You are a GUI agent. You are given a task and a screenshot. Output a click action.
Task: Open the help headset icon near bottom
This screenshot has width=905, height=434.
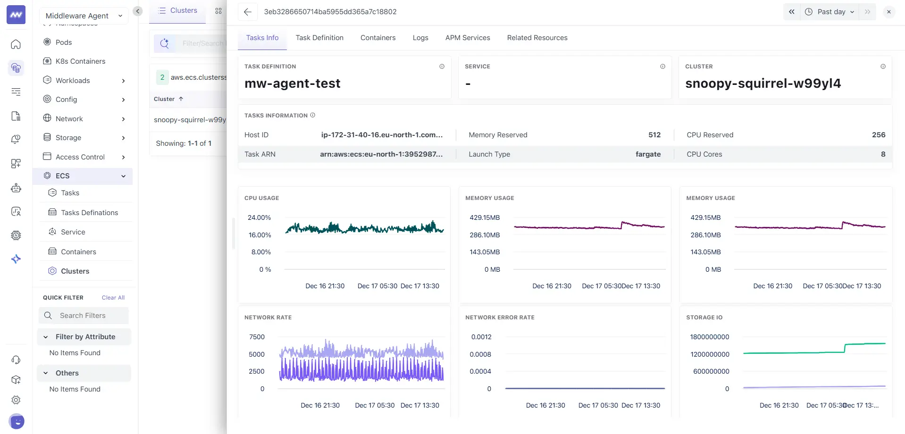tap(16, 360)
